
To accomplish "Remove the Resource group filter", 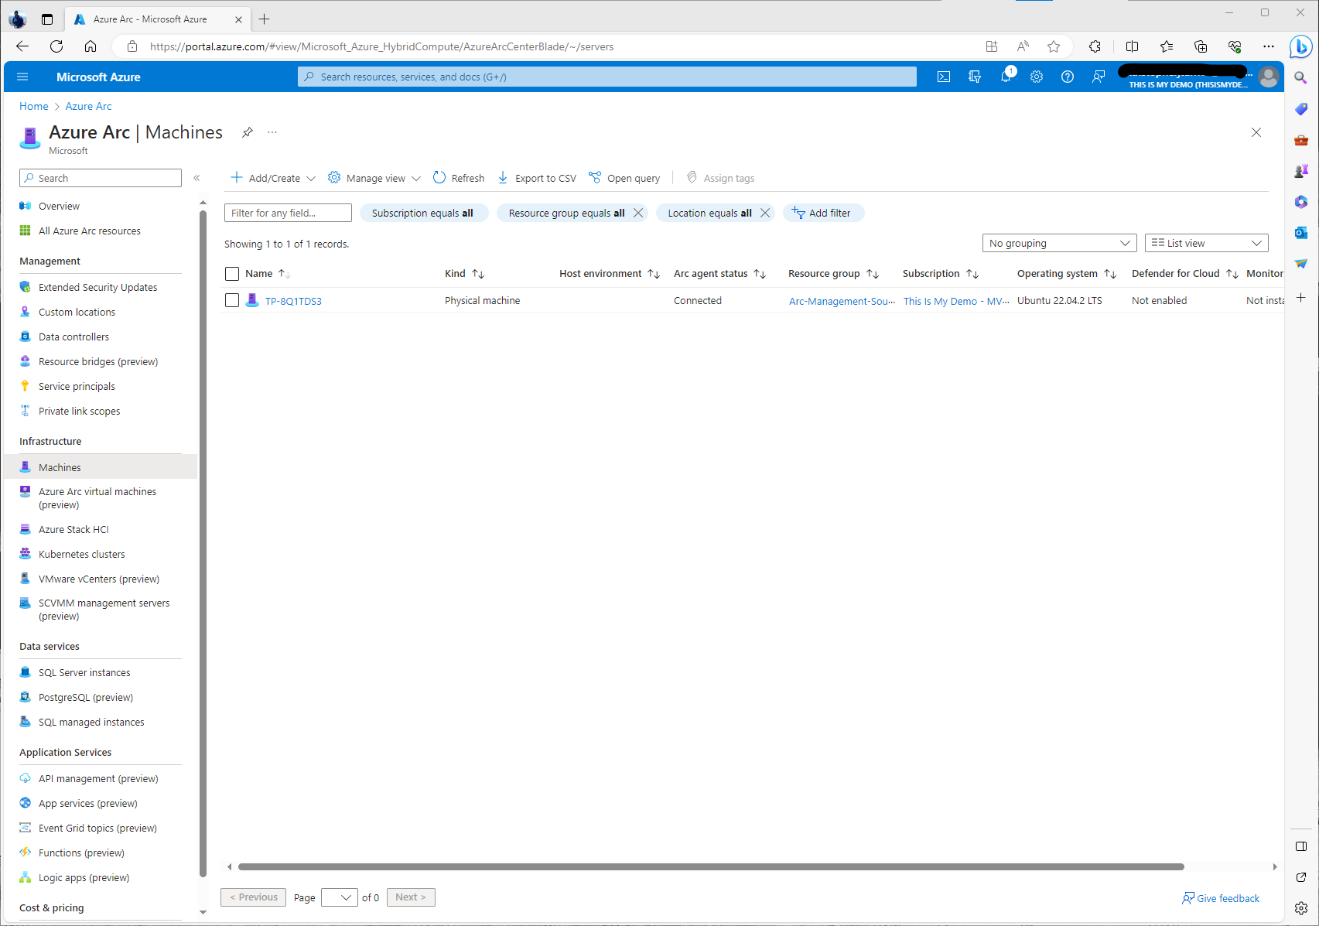I will click(x=638, y=213).
